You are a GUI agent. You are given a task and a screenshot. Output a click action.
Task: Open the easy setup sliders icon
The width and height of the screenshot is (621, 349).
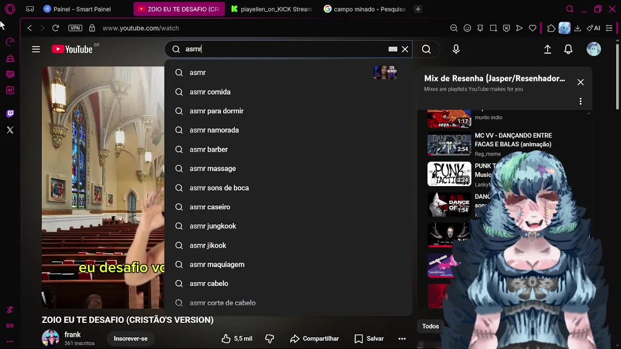609,28
